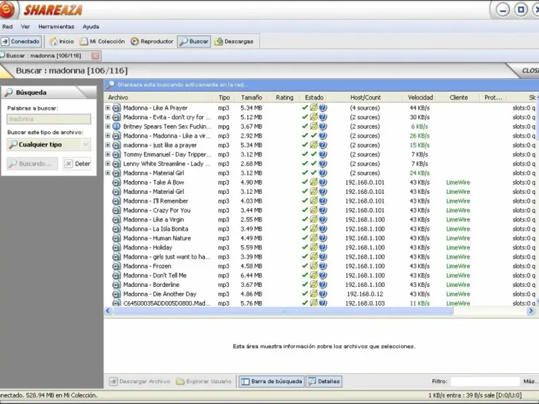Open the Inicio home page
Screen dimensions: 539x404
coord(61,42)
